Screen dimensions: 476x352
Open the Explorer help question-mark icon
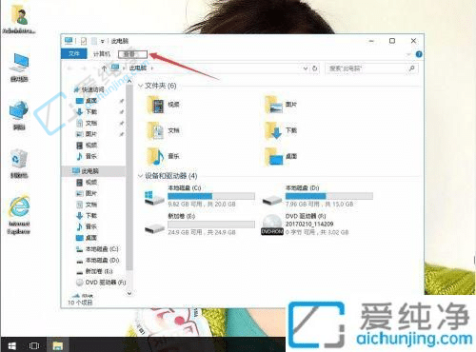419,54
